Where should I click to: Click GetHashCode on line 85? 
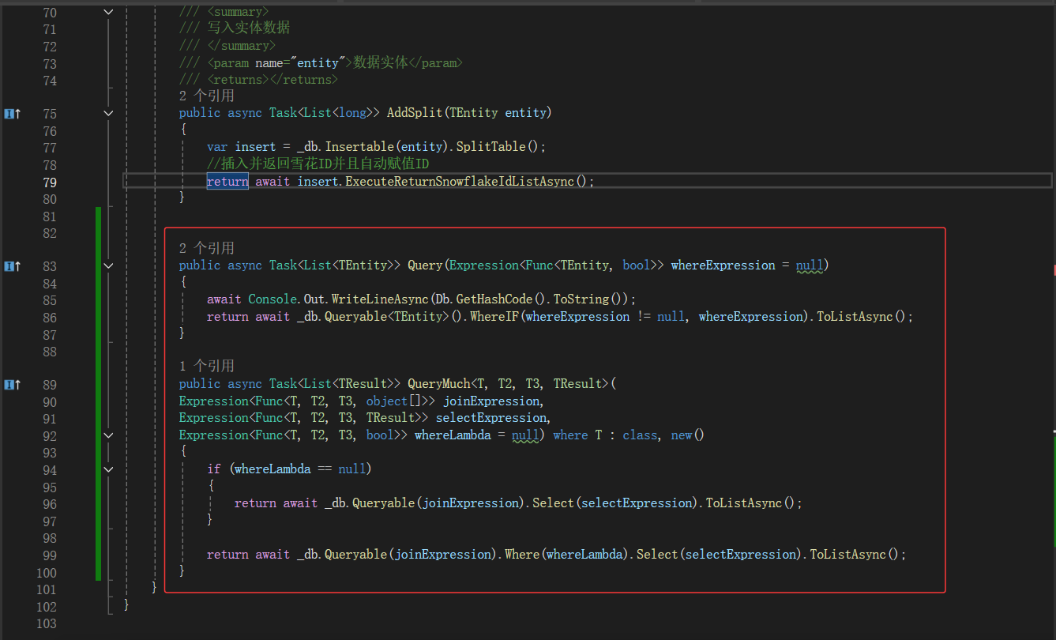(x=494, y=299)
